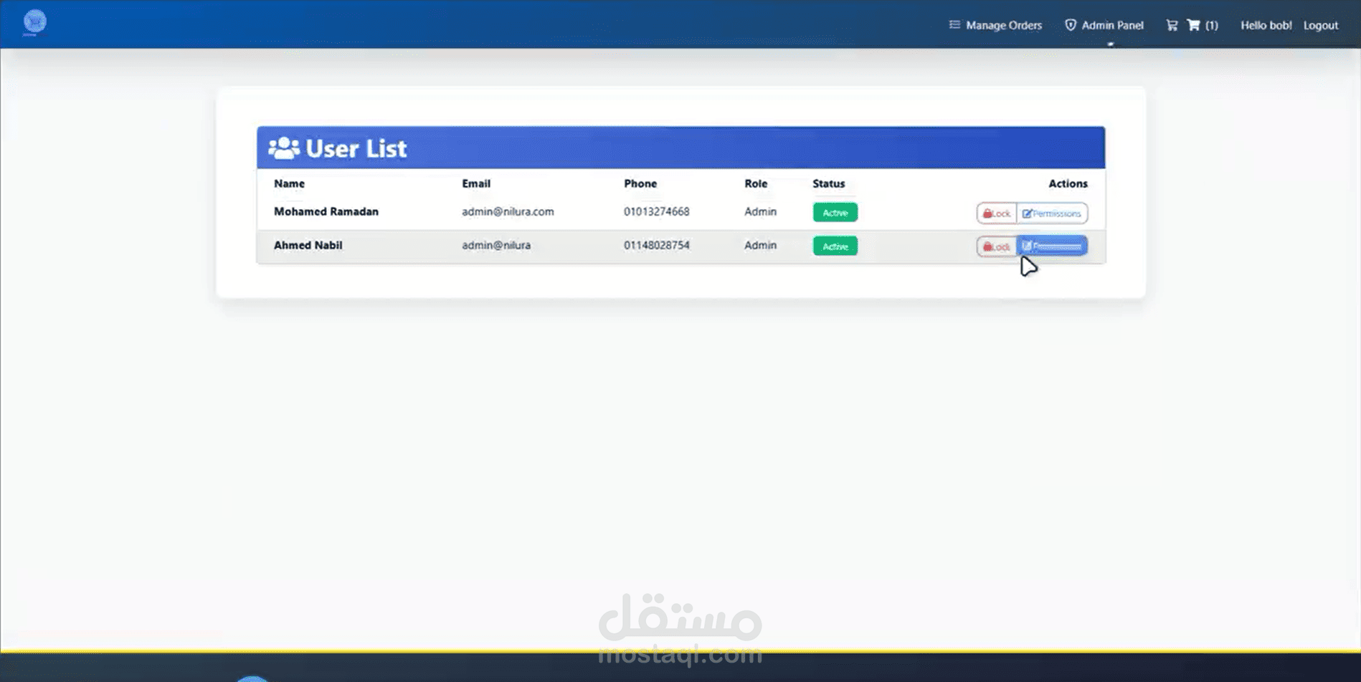The image size is (1361, 682).
Task: Click the phone number 01148028754
Action: pyautogui.click(x=657, y=245)
